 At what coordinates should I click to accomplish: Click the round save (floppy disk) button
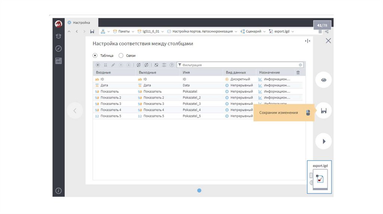[324, 111]
